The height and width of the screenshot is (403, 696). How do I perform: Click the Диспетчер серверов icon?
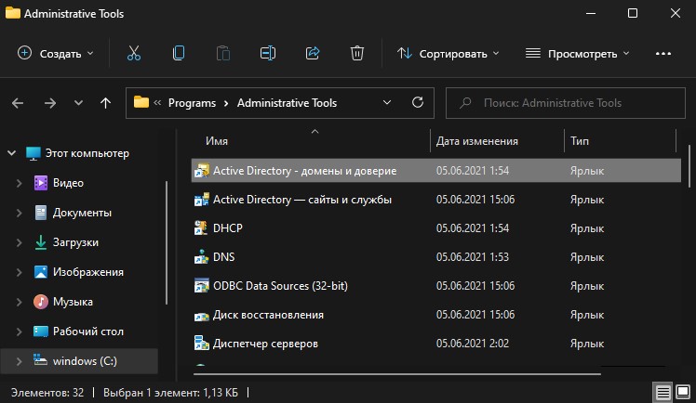tap(201, 344)
